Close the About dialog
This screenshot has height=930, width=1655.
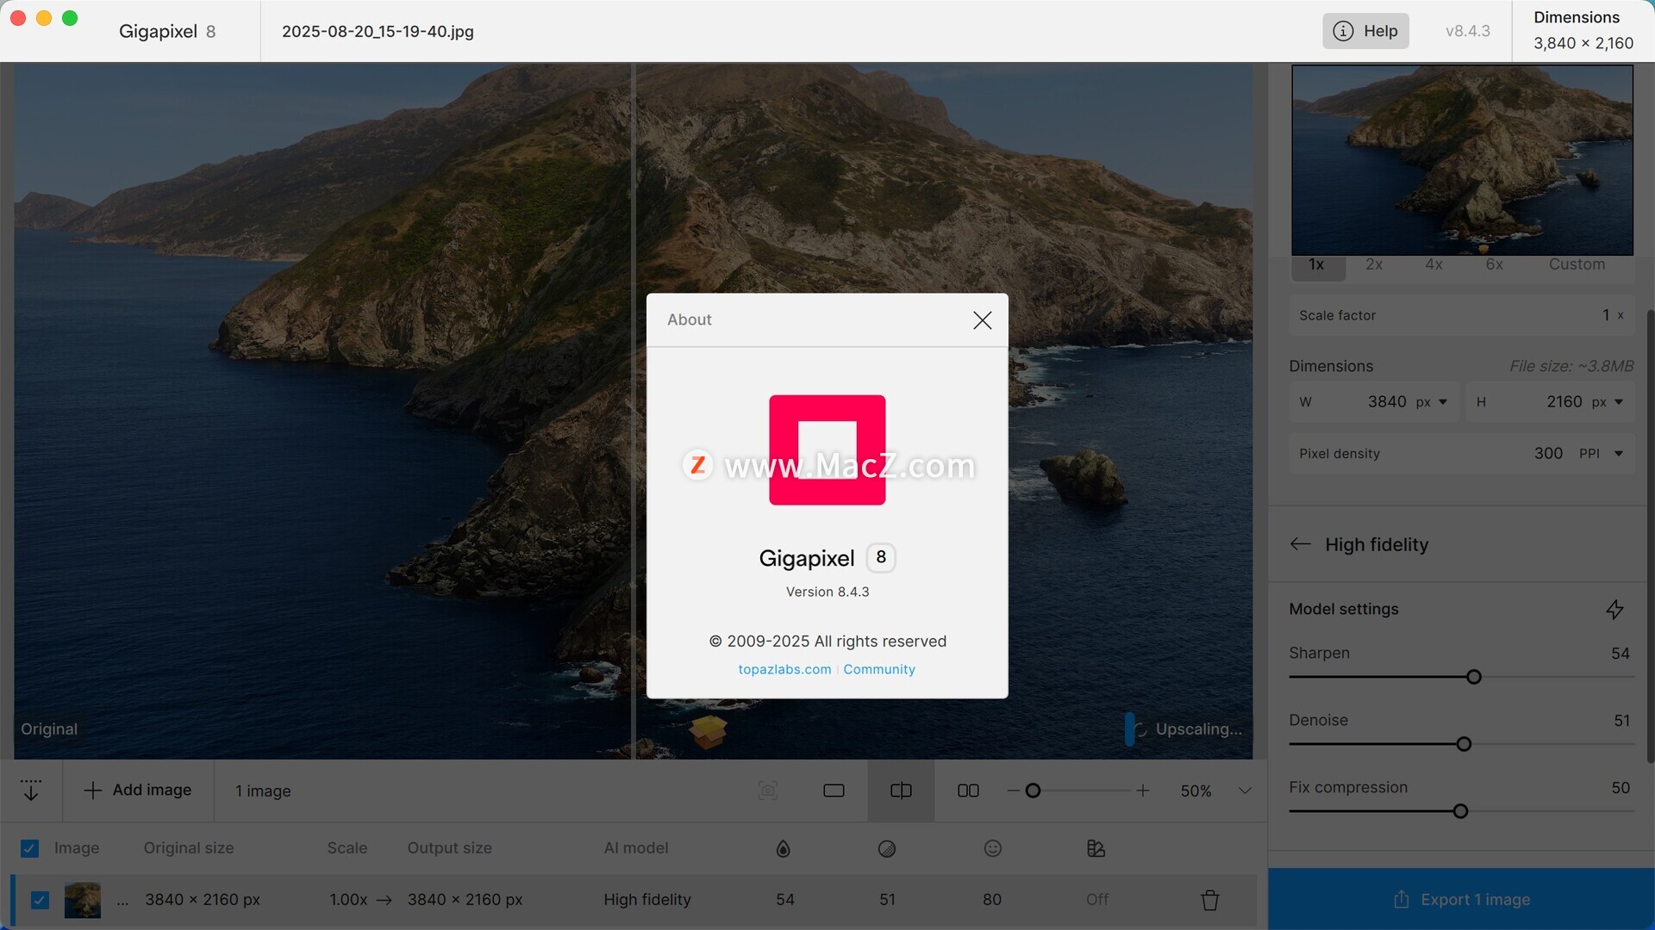982,320
